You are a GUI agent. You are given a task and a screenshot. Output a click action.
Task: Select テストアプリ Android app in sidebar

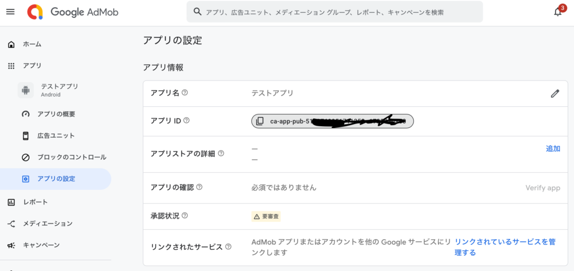tap(59, 89)
